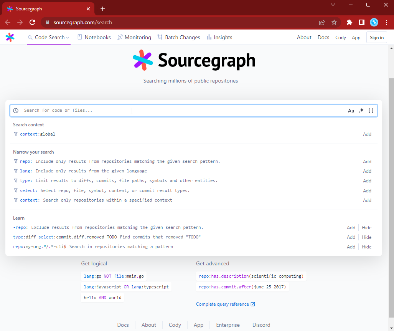Bookmark this page star icon
Image resolution: width=394 pixels, height=331 pixels.
334,22
